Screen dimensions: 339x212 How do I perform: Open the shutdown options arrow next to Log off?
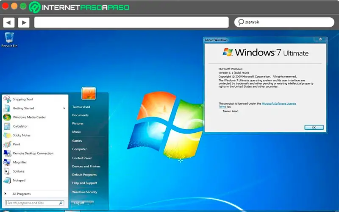[91, 203]
